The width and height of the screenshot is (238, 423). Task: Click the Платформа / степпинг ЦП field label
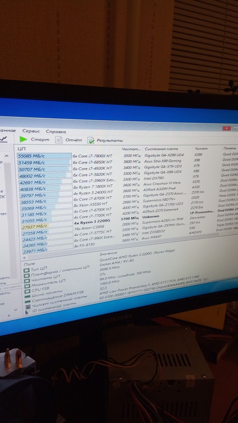(60, 271)
